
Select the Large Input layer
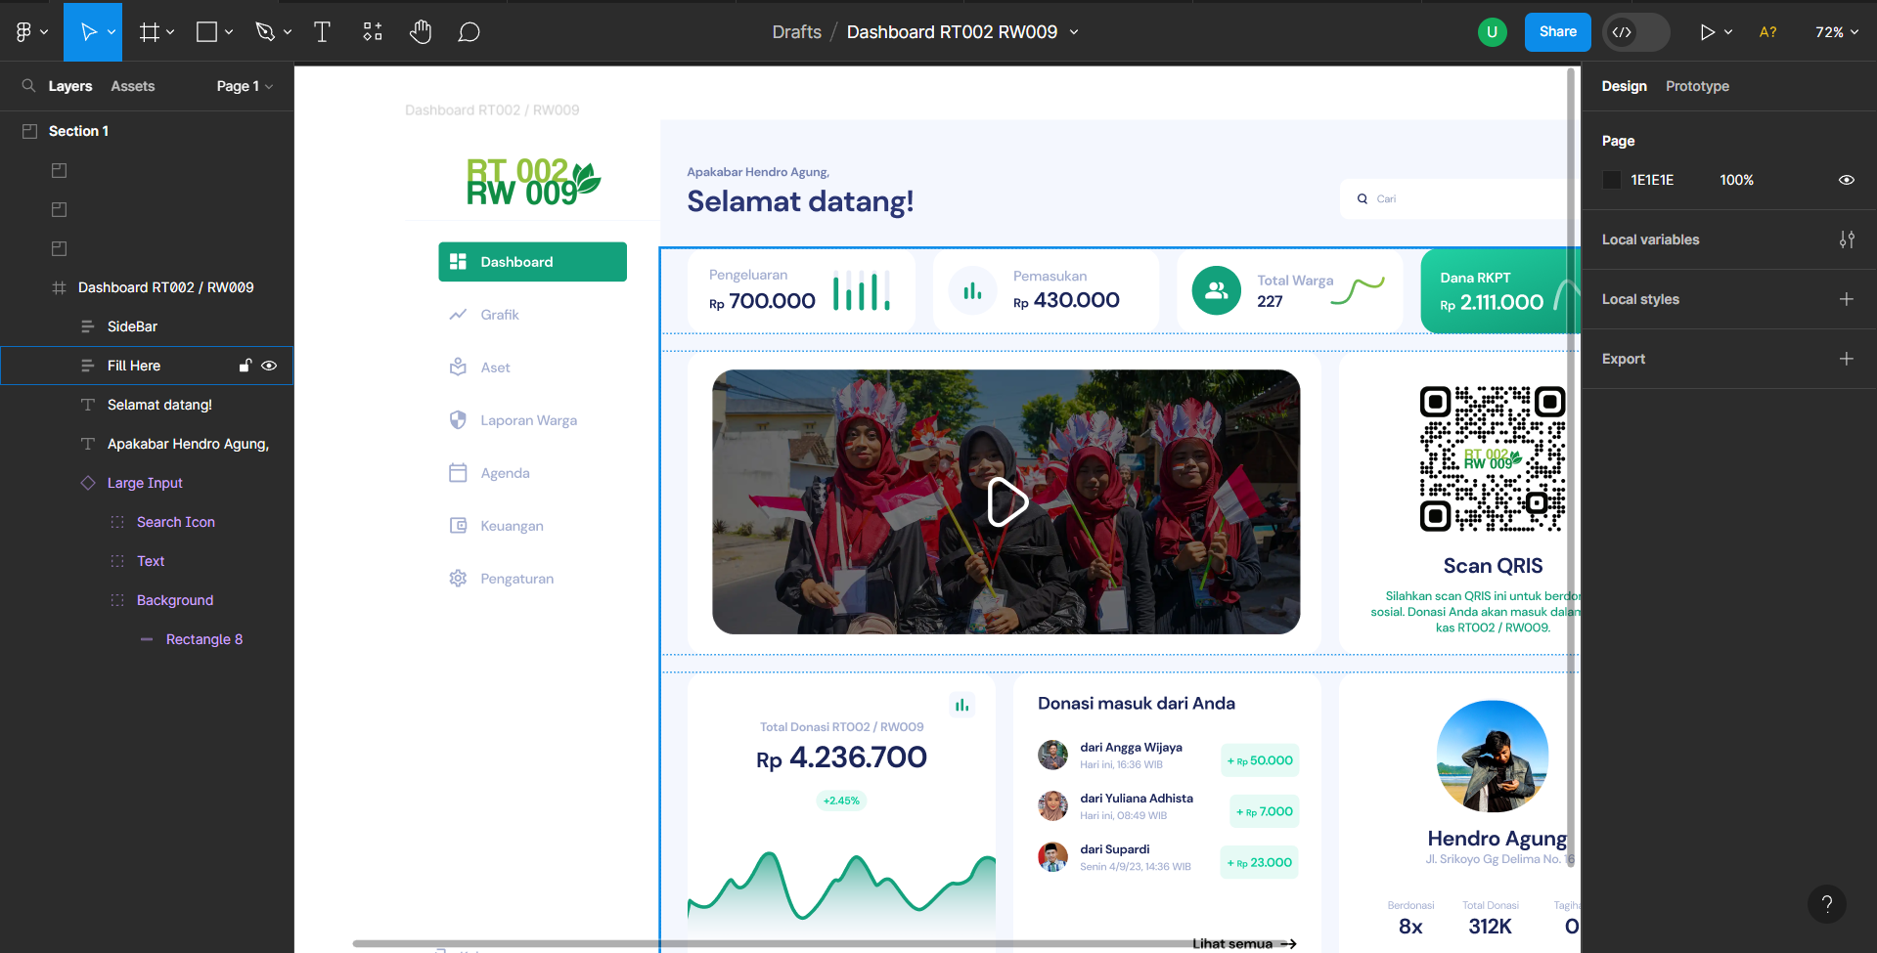point(145,483)
